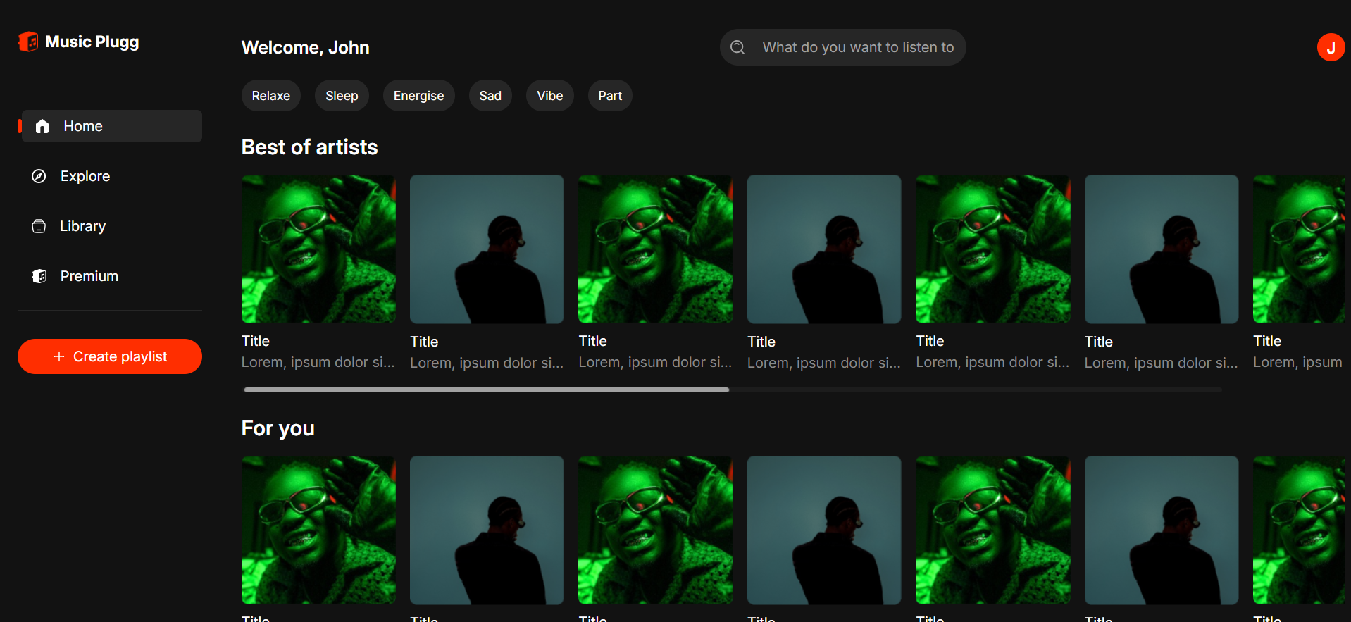Choose the Vibe mood filter
Viewport: 1351px width, 622px height.
[x=549, y=96]
